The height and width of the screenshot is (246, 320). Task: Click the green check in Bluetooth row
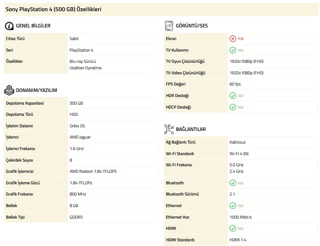[x=233, y=183]
